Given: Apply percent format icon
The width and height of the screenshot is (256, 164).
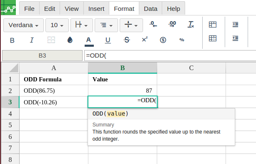Looking at the screenshot, I should click(182, 40).
